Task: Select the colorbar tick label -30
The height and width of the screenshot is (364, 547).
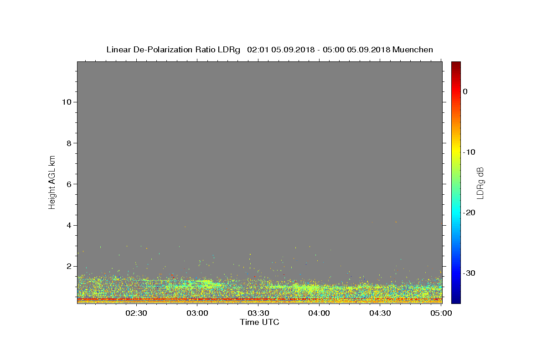Action: [470, 273]
